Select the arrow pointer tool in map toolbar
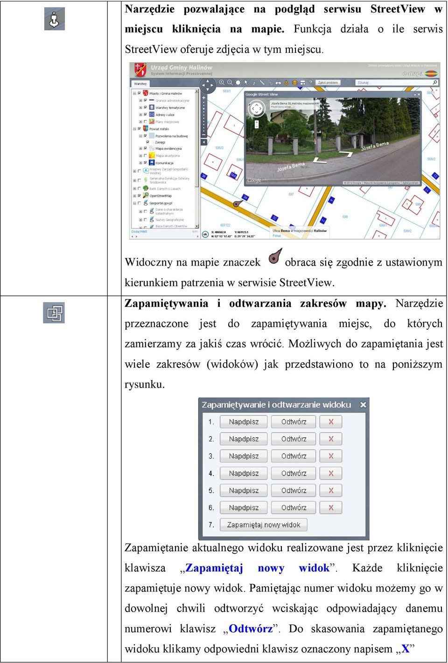Viewport: 448px width, 663px height. coord(246,82)
